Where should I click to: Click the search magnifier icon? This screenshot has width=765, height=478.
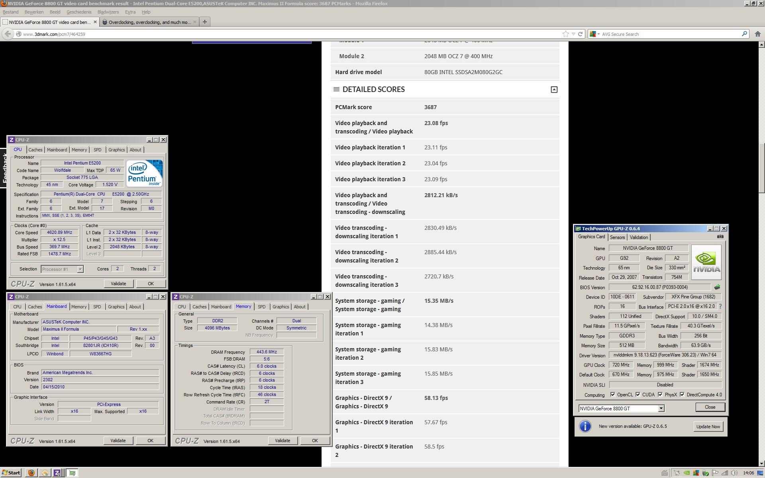coord(744,34)
